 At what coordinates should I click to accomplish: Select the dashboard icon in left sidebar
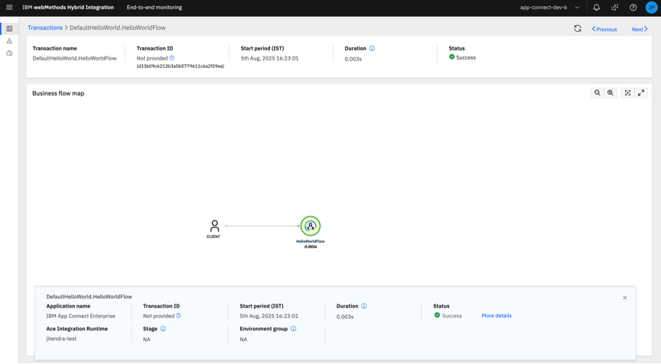[9, 28]
